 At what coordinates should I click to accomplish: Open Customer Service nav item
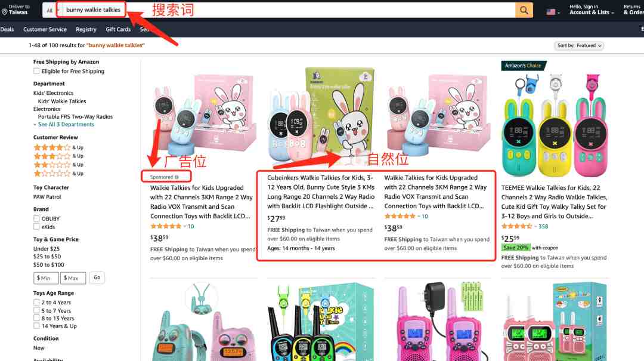click(45, 29)
